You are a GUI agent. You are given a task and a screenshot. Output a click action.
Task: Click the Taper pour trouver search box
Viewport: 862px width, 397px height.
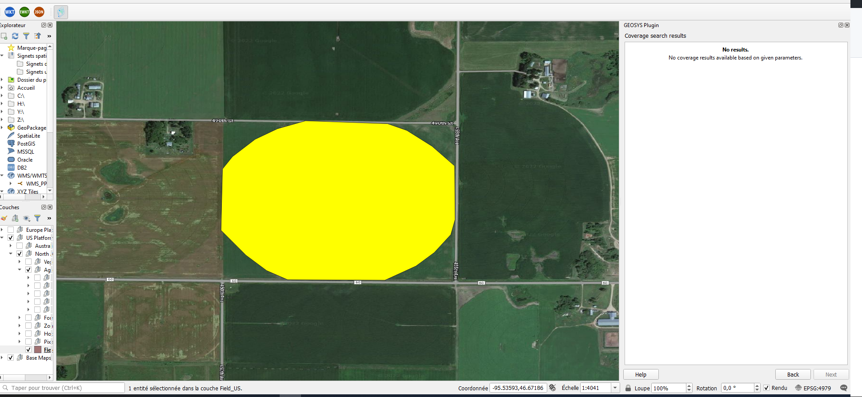(63, 388)
